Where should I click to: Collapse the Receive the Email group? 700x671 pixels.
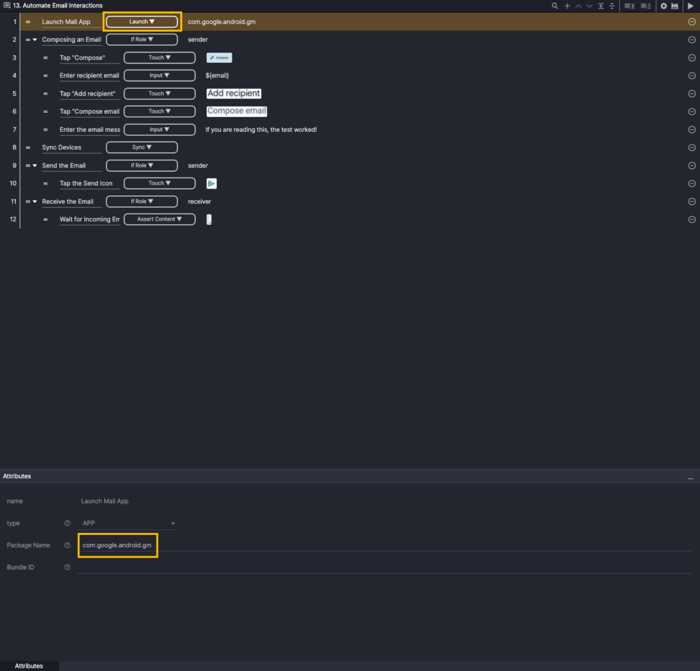click(35, 202)
